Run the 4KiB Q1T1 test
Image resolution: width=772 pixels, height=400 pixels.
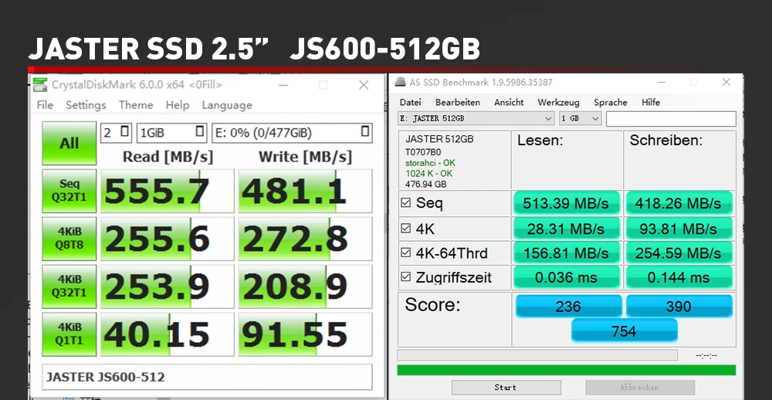click(x=69, y=334)
